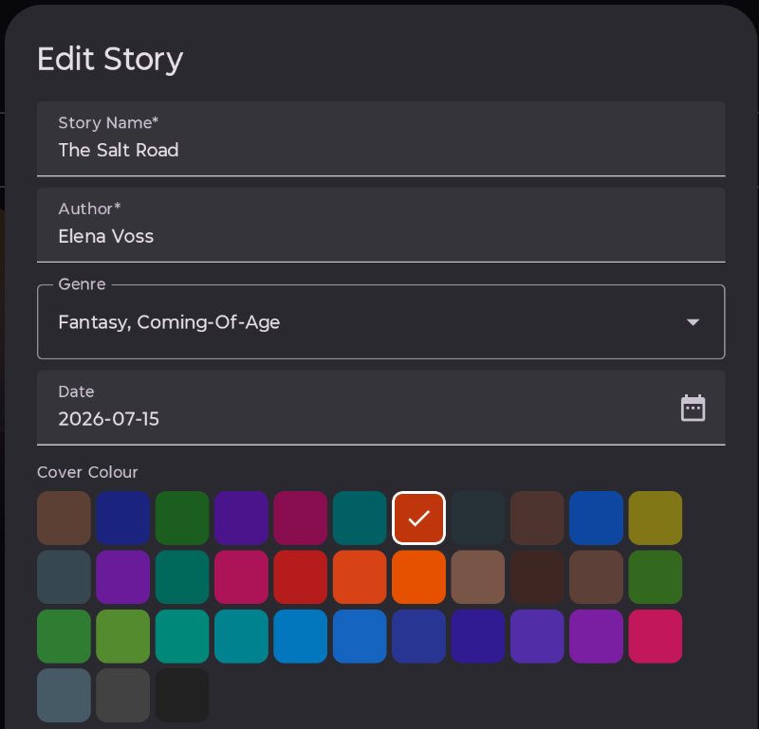The image size is (759, 729).
Task: Pick the bright red cover colour swatch
Action: tap(300, 577)
